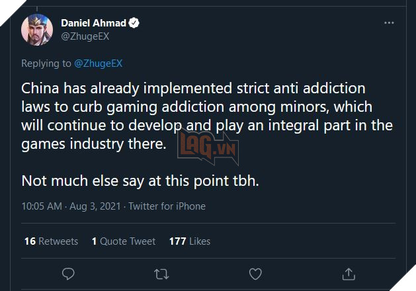Click the Aug 3, 2021 date

(96, 206)
